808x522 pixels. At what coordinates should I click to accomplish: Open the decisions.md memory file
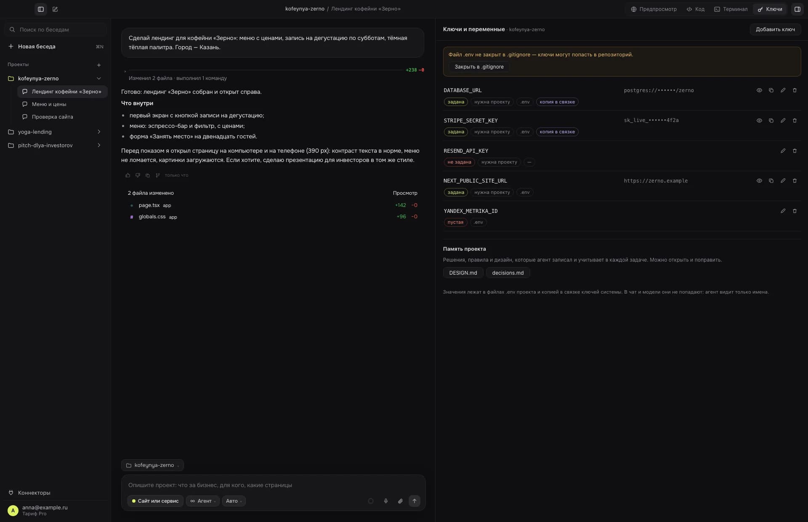pyautogui.click(x=508, y=273)
